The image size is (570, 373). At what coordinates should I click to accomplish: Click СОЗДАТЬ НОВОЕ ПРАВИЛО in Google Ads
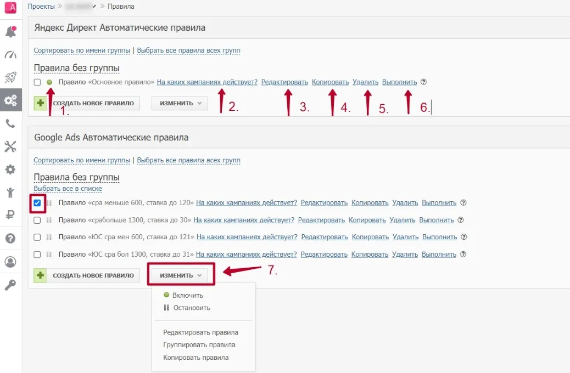(87, 275)
